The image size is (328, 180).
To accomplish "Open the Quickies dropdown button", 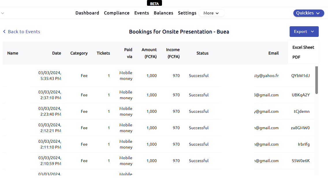I will click(309, 13).
